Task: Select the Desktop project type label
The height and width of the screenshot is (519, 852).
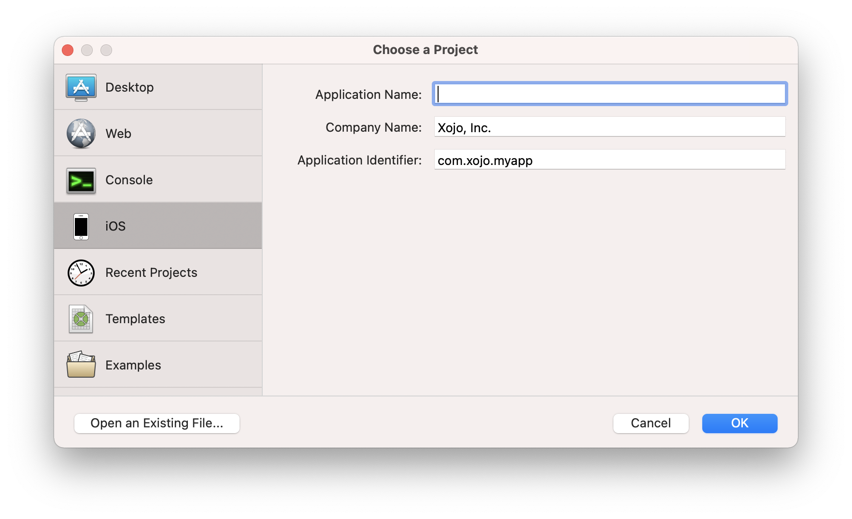Action: (129, 87)
